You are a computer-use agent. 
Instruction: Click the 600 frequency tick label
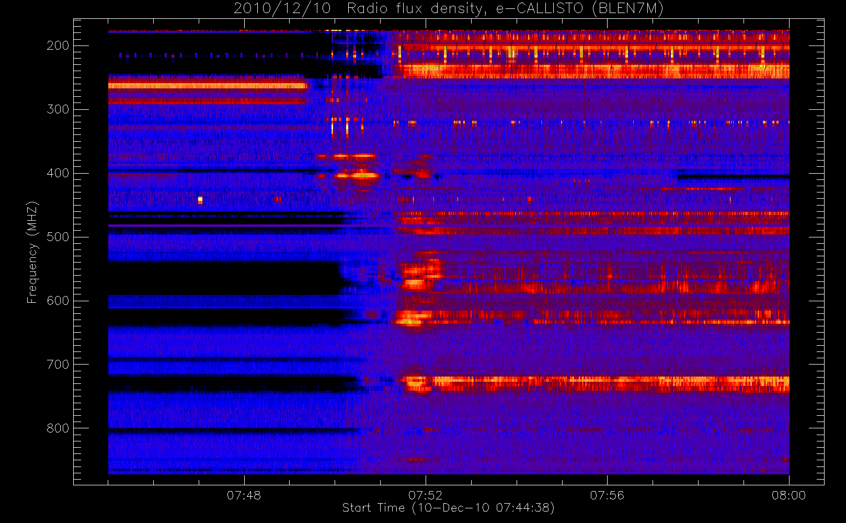58,301
